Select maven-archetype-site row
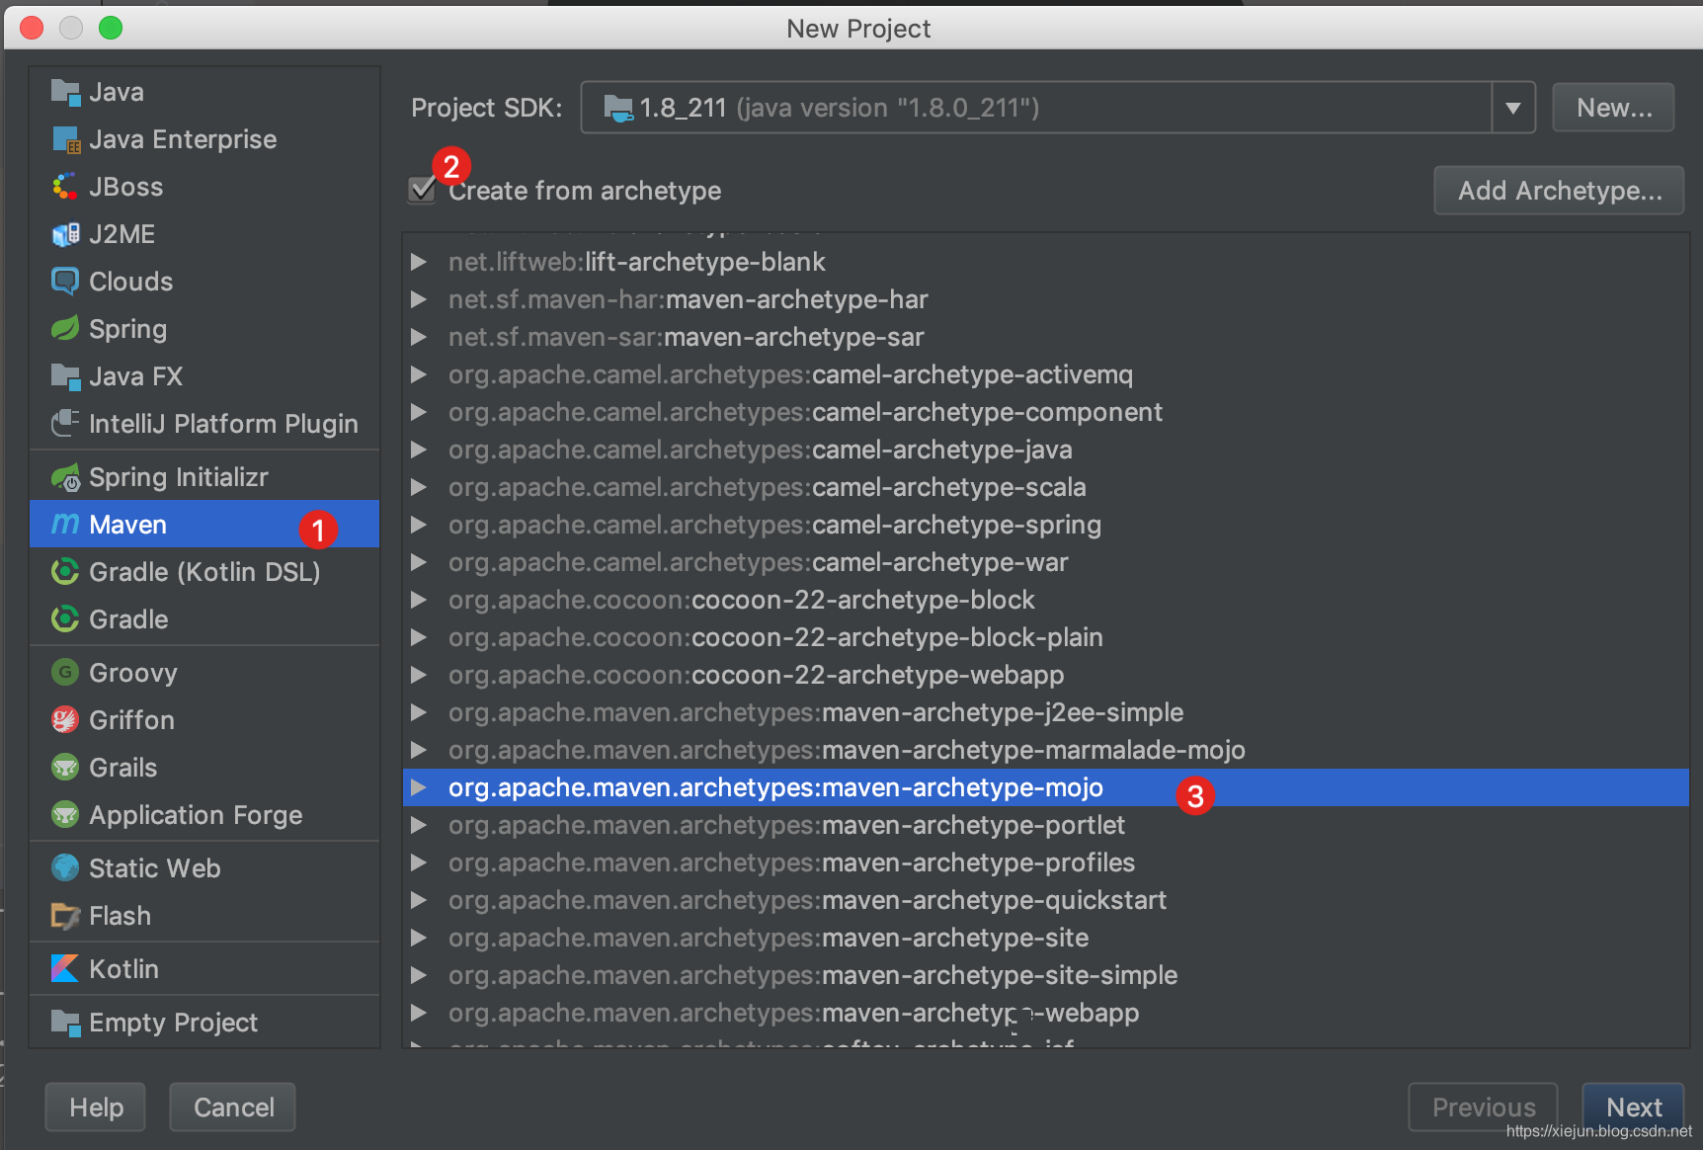Viewport: 1703px width, 1150px height. [x=1046, y=938]
